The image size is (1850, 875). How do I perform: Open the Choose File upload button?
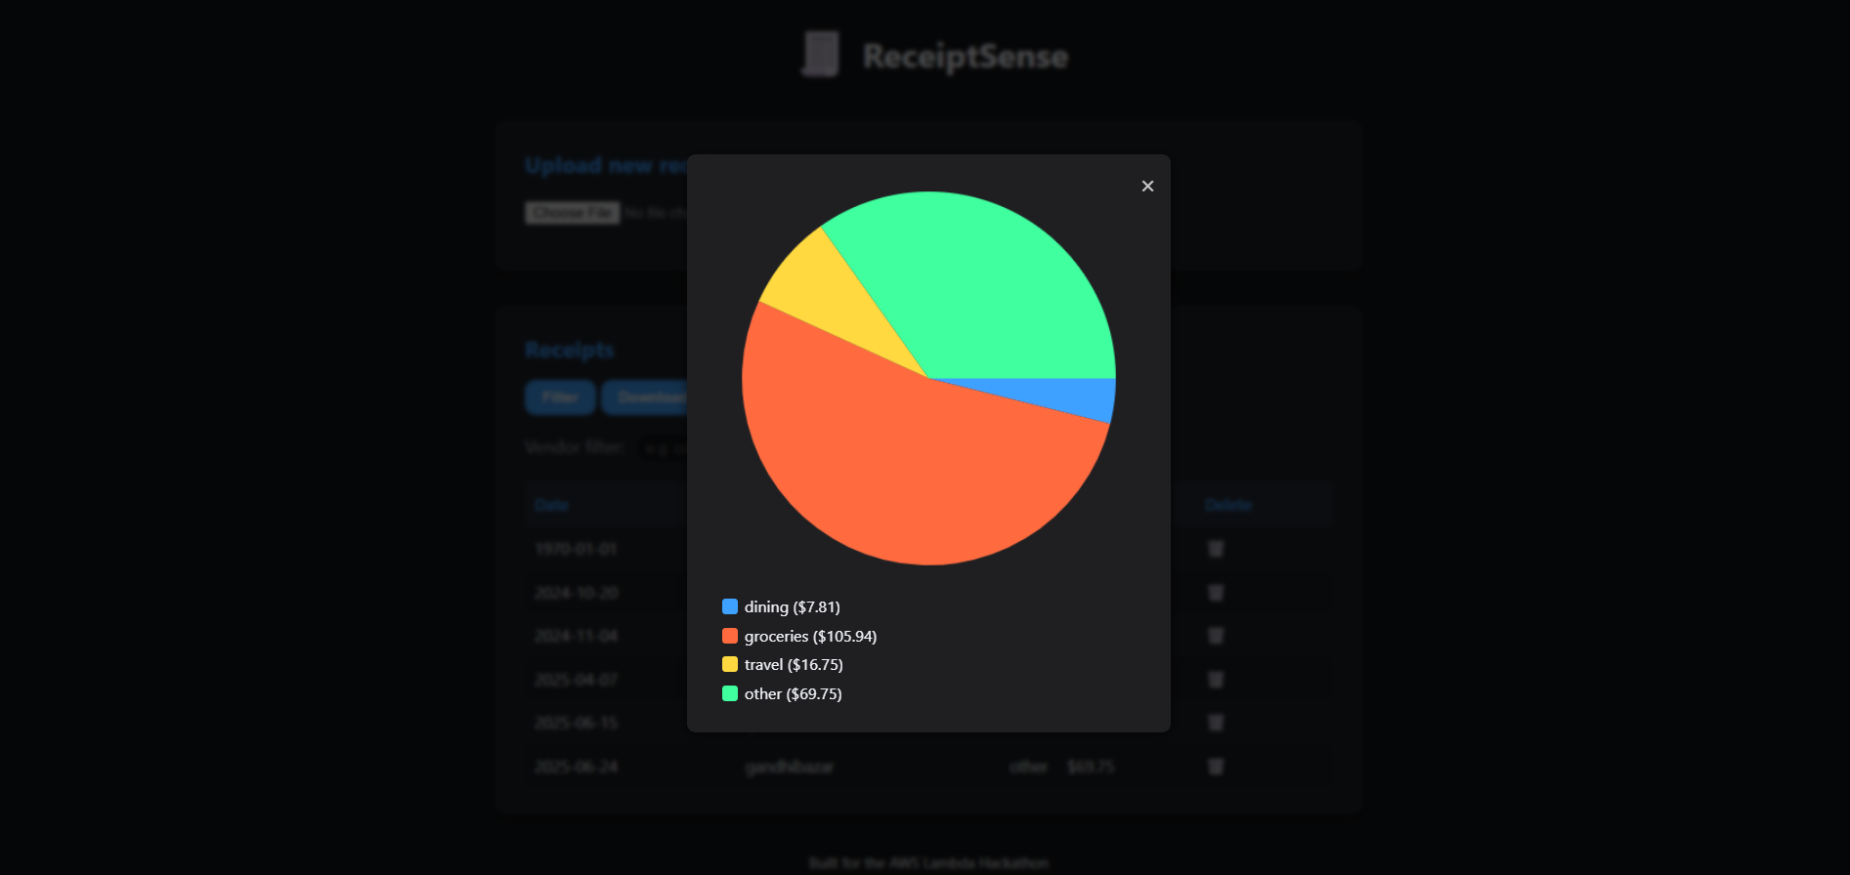click(573, 213)
